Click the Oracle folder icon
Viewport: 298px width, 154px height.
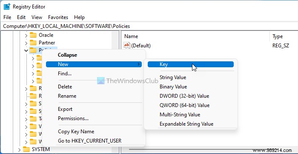pos(33,35)
